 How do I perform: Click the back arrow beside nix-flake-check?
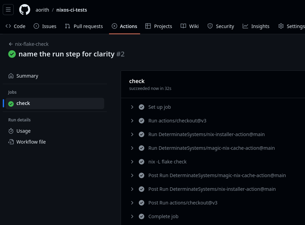pos(11,44)
